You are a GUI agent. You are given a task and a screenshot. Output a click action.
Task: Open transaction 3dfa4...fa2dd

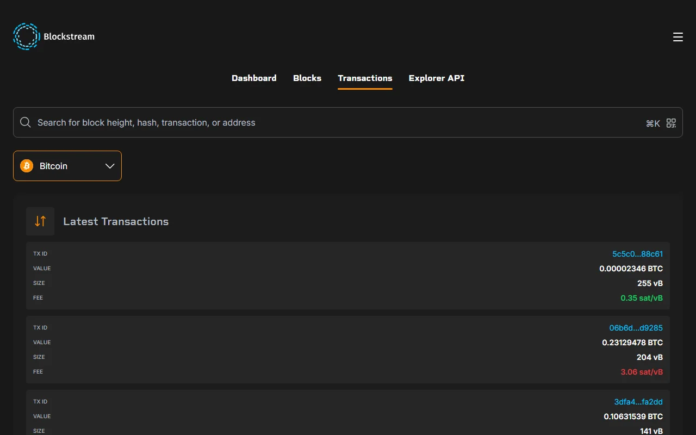(x=638, y=402)
